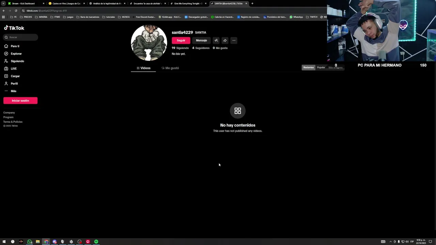Share the santia4229 profile
Viewport: 436px width, 245px height.
[x=225, y=40]
